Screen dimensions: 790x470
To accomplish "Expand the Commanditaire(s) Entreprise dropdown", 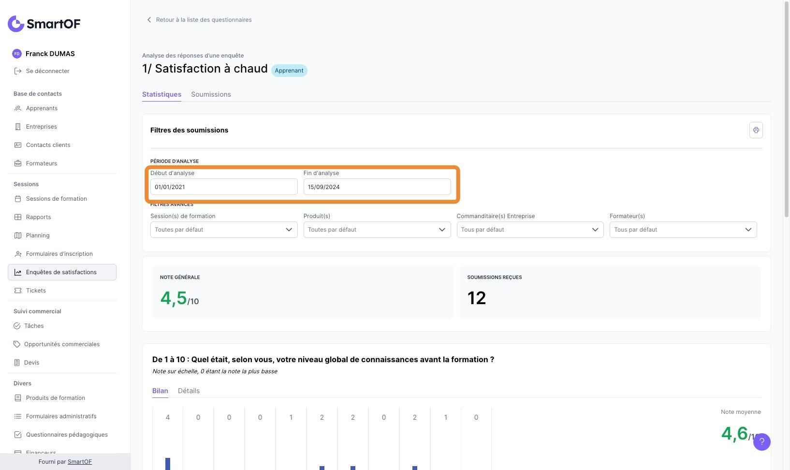I will point(530,230).
